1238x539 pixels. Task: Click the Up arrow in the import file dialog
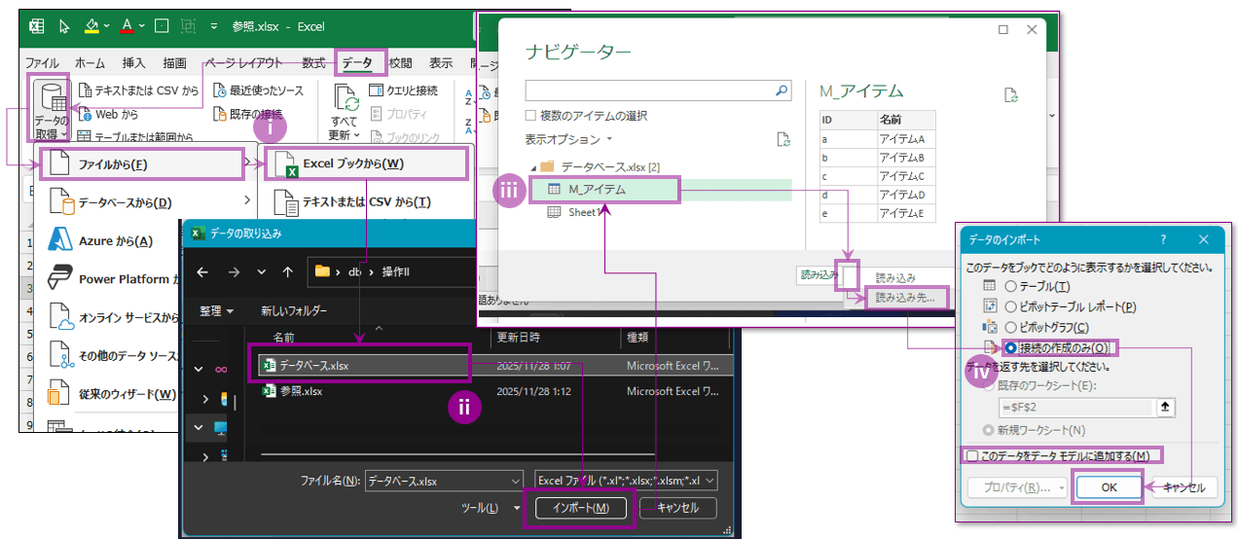(287, 271)
